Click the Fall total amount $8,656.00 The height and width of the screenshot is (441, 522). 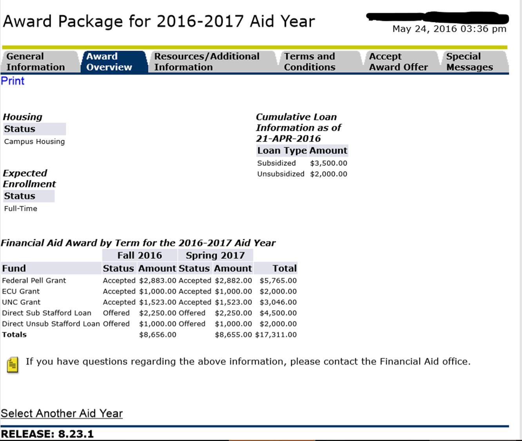(158, 335)
